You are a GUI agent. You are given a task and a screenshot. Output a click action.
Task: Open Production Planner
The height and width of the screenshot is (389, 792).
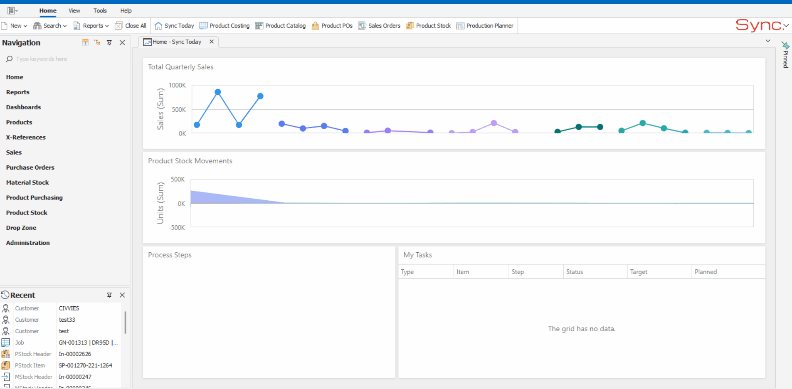[x=485, y=26]
